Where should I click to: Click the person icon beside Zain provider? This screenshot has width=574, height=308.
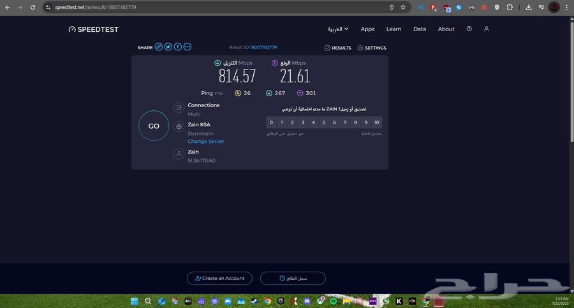point(179,154)
